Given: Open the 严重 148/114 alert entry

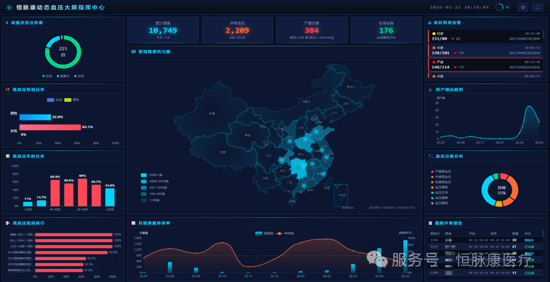Looking at the screenshot, I should click(x=485, y=65).
